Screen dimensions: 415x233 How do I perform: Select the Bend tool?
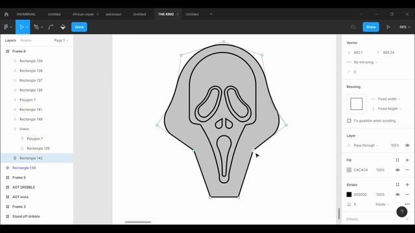pos(51,27)
